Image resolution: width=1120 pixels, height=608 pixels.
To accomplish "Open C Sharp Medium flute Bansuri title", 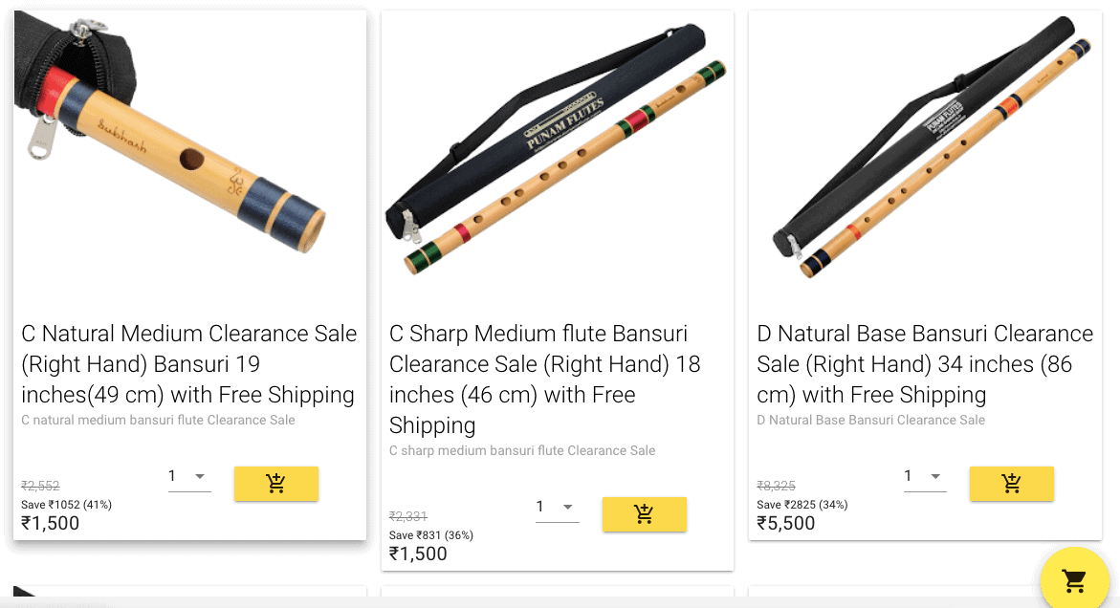I will coord(545,379).
